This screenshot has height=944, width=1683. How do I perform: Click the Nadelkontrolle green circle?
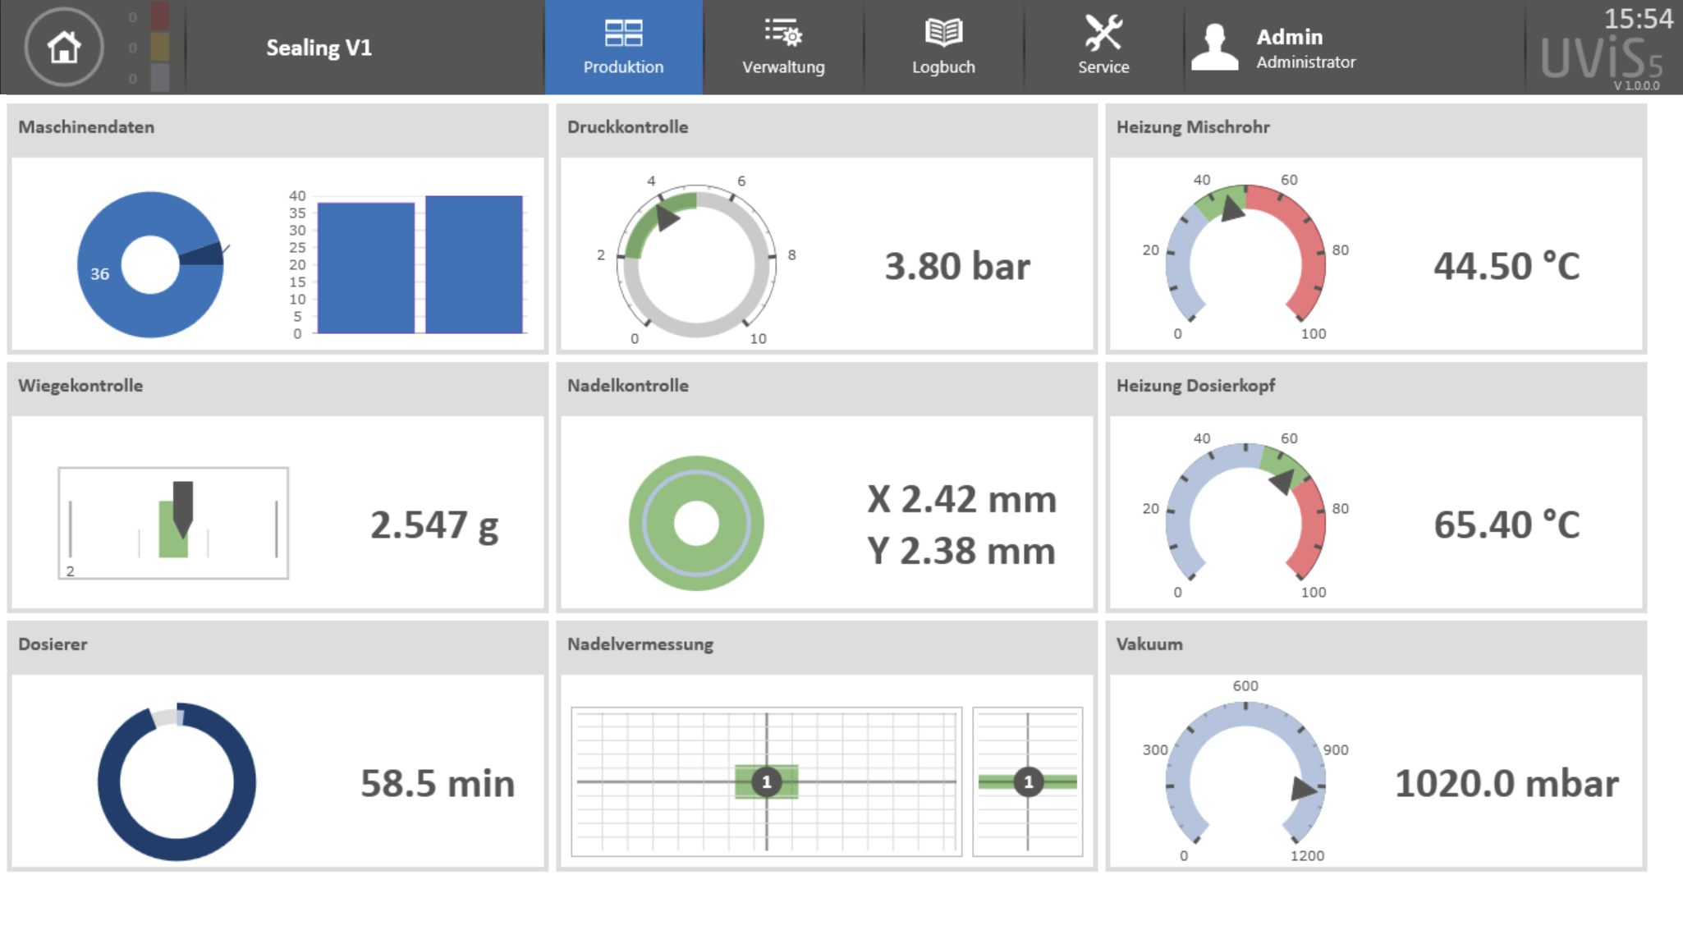pyautogui.click(x=695, y=522)
